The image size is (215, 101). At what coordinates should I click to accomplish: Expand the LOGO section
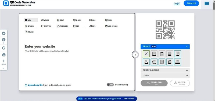pyautogui.click(x=165, y=76)
